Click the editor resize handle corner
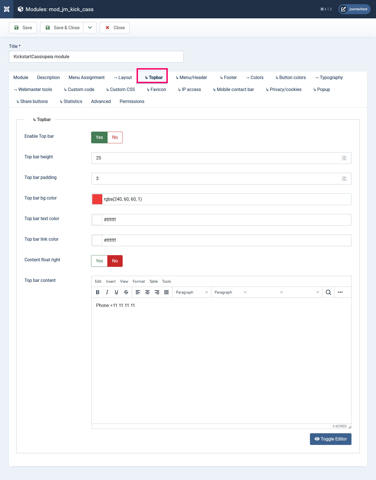Screen dimensions: 376x480 (350, 427)
